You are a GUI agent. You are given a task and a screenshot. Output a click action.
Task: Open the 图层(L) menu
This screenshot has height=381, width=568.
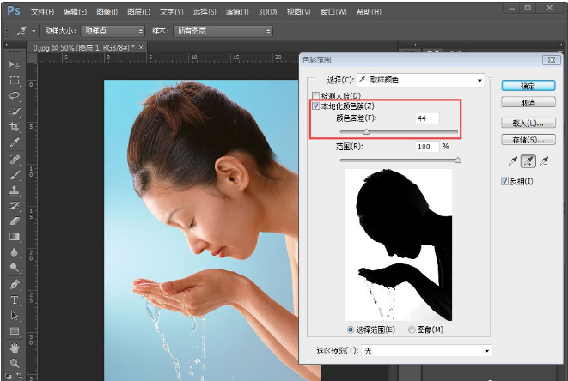pos(138,11)
